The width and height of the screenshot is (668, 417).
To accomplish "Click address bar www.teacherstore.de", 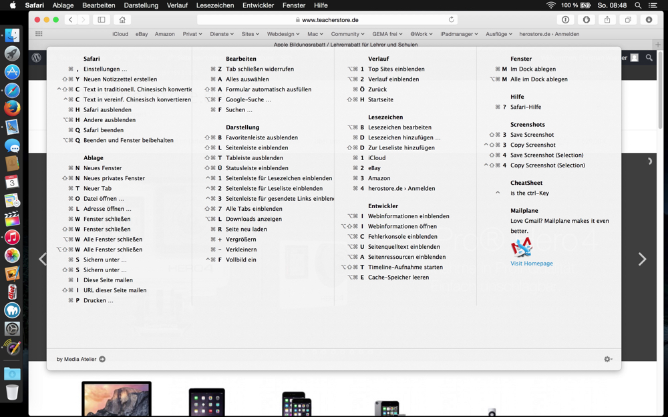I will coord(327,19).
